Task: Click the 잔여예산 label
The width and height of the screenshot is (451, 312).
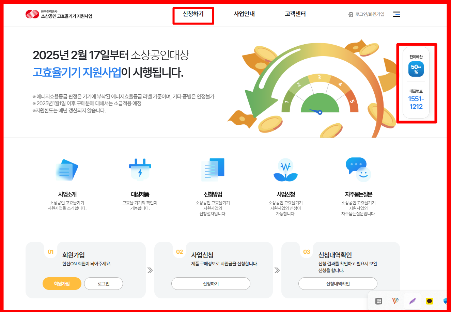Action: tap(416, 57)
